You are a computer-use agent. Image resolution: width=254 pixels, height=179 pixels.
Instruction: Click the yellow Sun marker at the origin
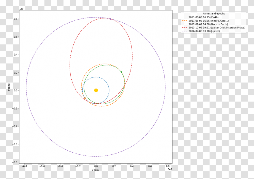[x=96, y=90]
